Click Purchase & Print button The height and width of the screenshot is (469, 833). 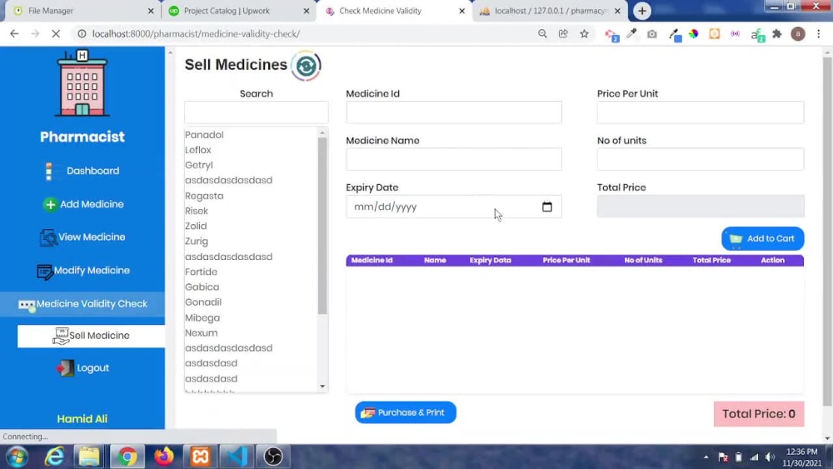(406, 412)
